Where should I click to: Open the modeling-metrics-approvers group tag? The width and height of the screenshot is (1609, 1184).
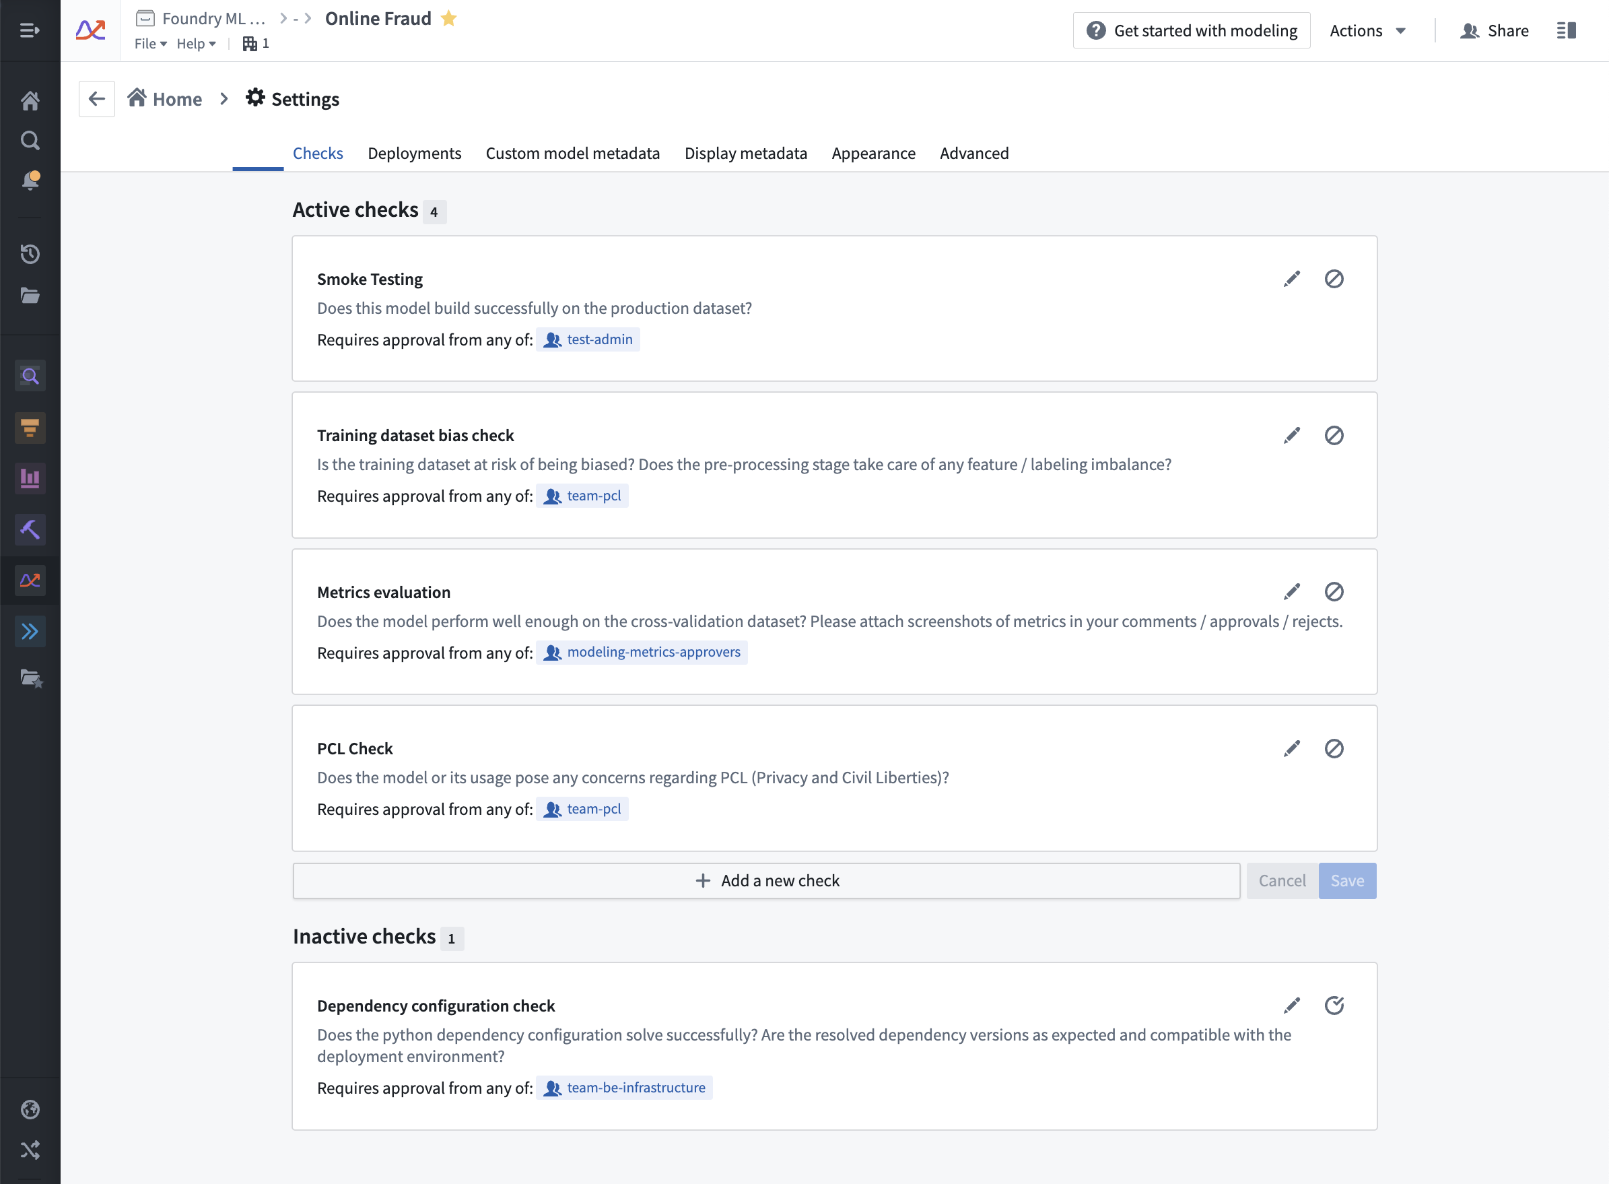pyautogui.click(x=642, y=652)
